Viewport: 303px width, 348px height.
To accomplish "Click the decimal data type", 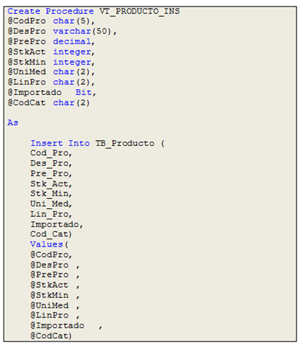I will (x=72, y=41).
